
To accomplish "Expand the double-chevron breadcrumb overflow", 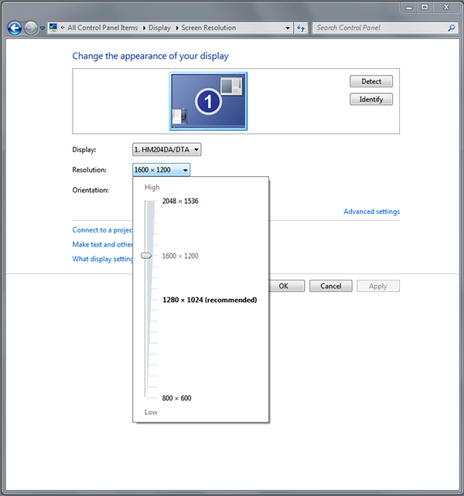I will [x=63, y=28].
